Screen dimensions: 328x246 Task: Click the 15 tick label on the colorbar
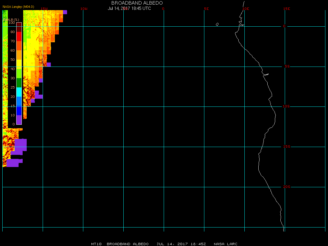pyautogui.click(x=12, y=106)
